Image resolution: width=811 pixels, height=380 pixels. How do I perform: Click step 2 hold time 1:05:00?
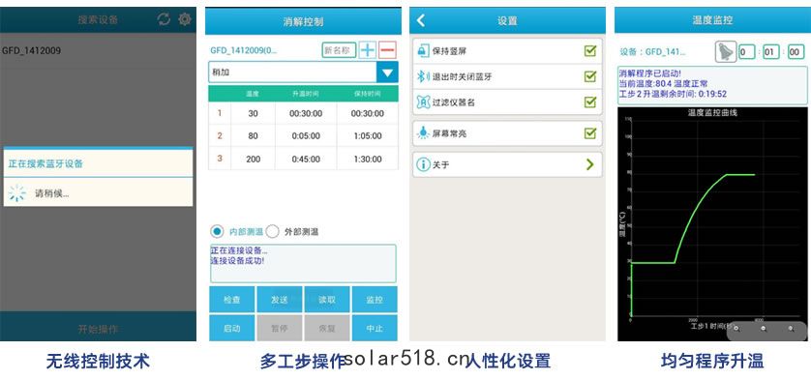[367, 136]
